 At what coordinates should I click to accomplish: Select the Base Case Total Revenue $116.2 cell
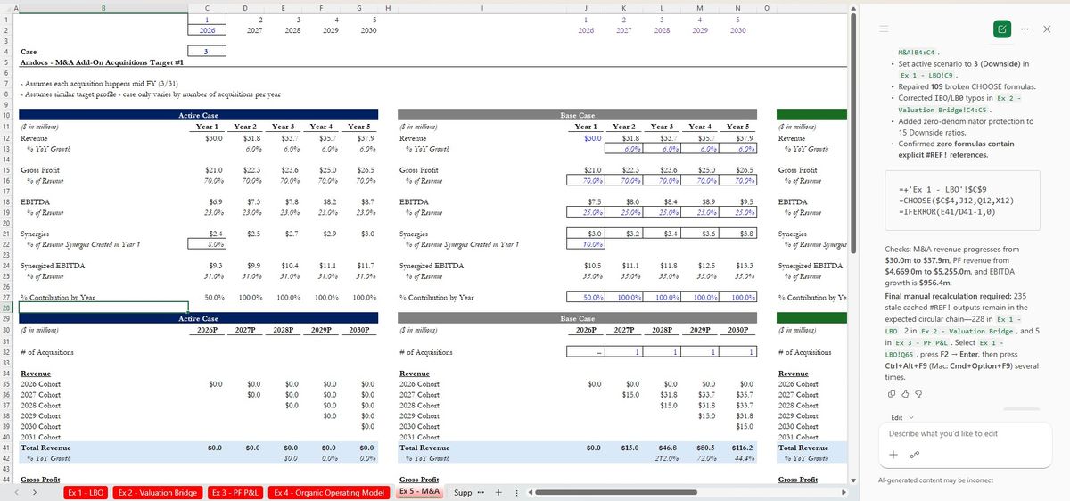pos(737,448)
